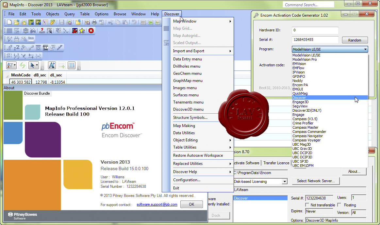Click the magnifier zoom icon beside the Fit icon
Image resolution: width=380 pixels, height=225 pixels.
coord(24,39)
